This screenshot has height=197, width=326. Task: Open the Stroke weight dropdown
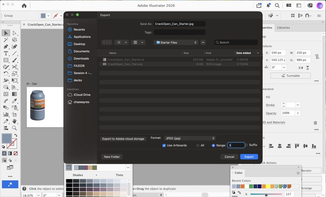(298, 105)
